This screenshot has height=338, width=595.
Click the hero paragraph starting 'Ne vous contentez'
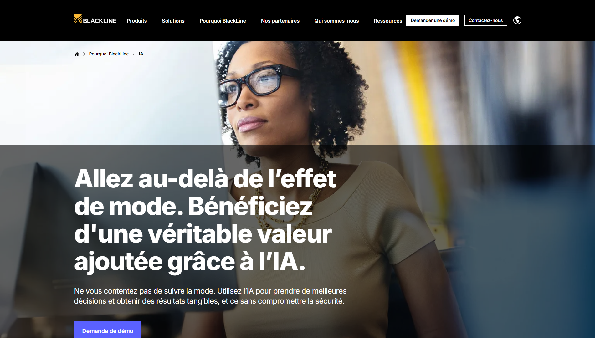point(210,296)
